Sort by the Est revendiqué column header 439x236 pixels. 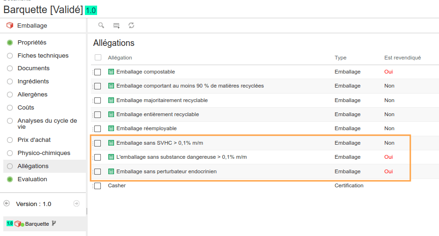tap(402, 58)
